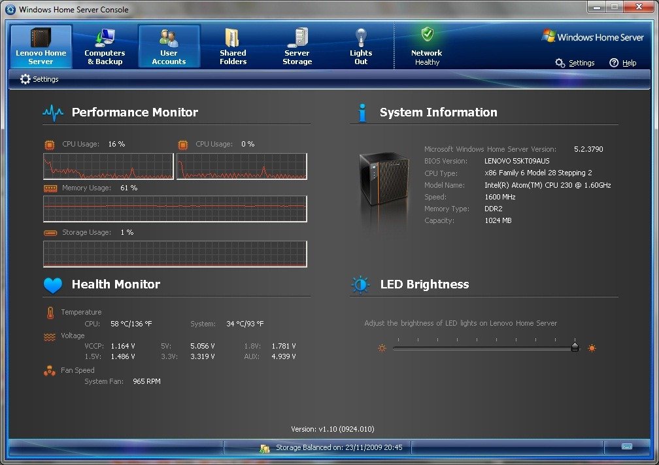Click the System temperature '34 °C/93 °F' value
Viewport: 659px width, 465px height.
(245, 324)
